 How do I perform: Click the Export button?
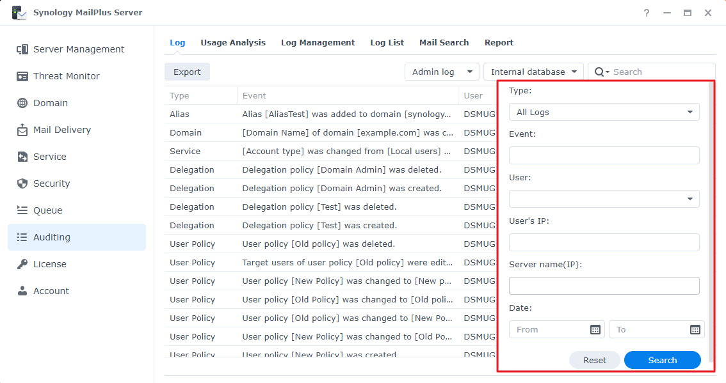point(187,71)
